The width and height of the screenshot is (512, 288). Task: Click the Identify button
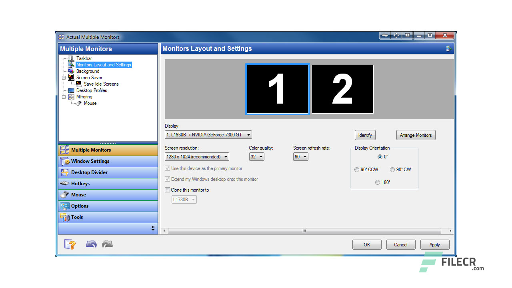(x=365, y=135)
